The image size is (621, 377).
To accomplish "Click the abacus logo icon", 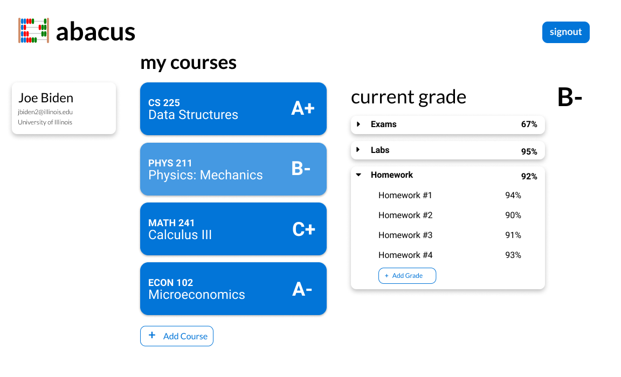I will (x=33, y=31).
